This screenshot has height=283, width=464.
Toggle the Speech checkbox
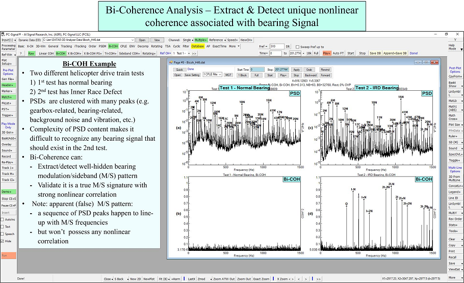[x=3, y=234]
